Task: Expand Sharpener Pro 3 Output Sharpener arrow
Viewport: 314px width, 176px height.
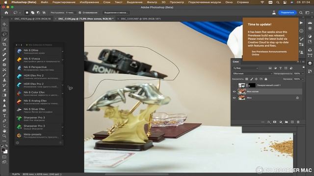Action: coord(62,127)
